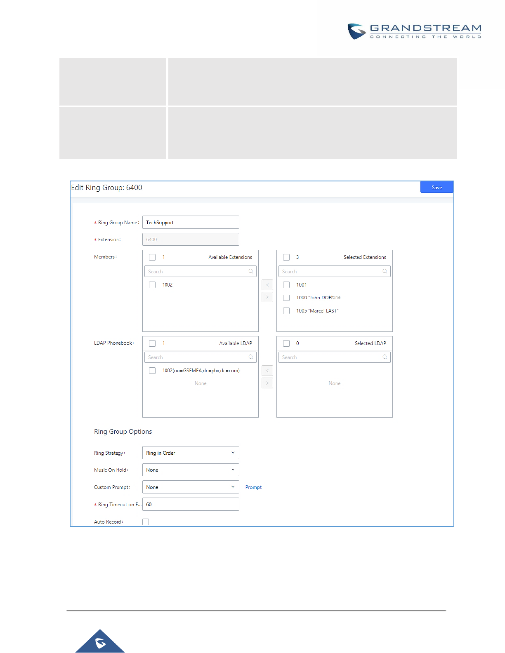Click right arrow between LDAP lists
The image size is (505, 653).
pyautogui.click(x=267, y=383)
